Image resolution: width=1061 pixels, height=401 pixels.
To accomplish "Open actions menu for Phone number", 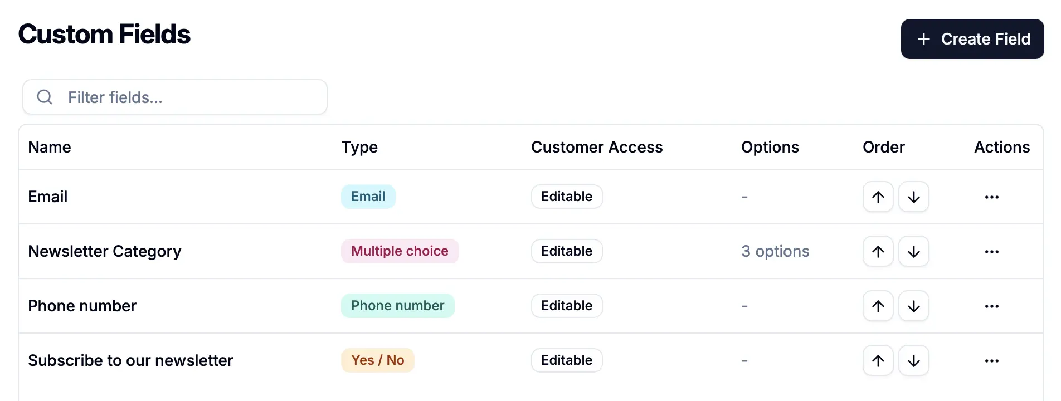I will click(x=991, y=306).
